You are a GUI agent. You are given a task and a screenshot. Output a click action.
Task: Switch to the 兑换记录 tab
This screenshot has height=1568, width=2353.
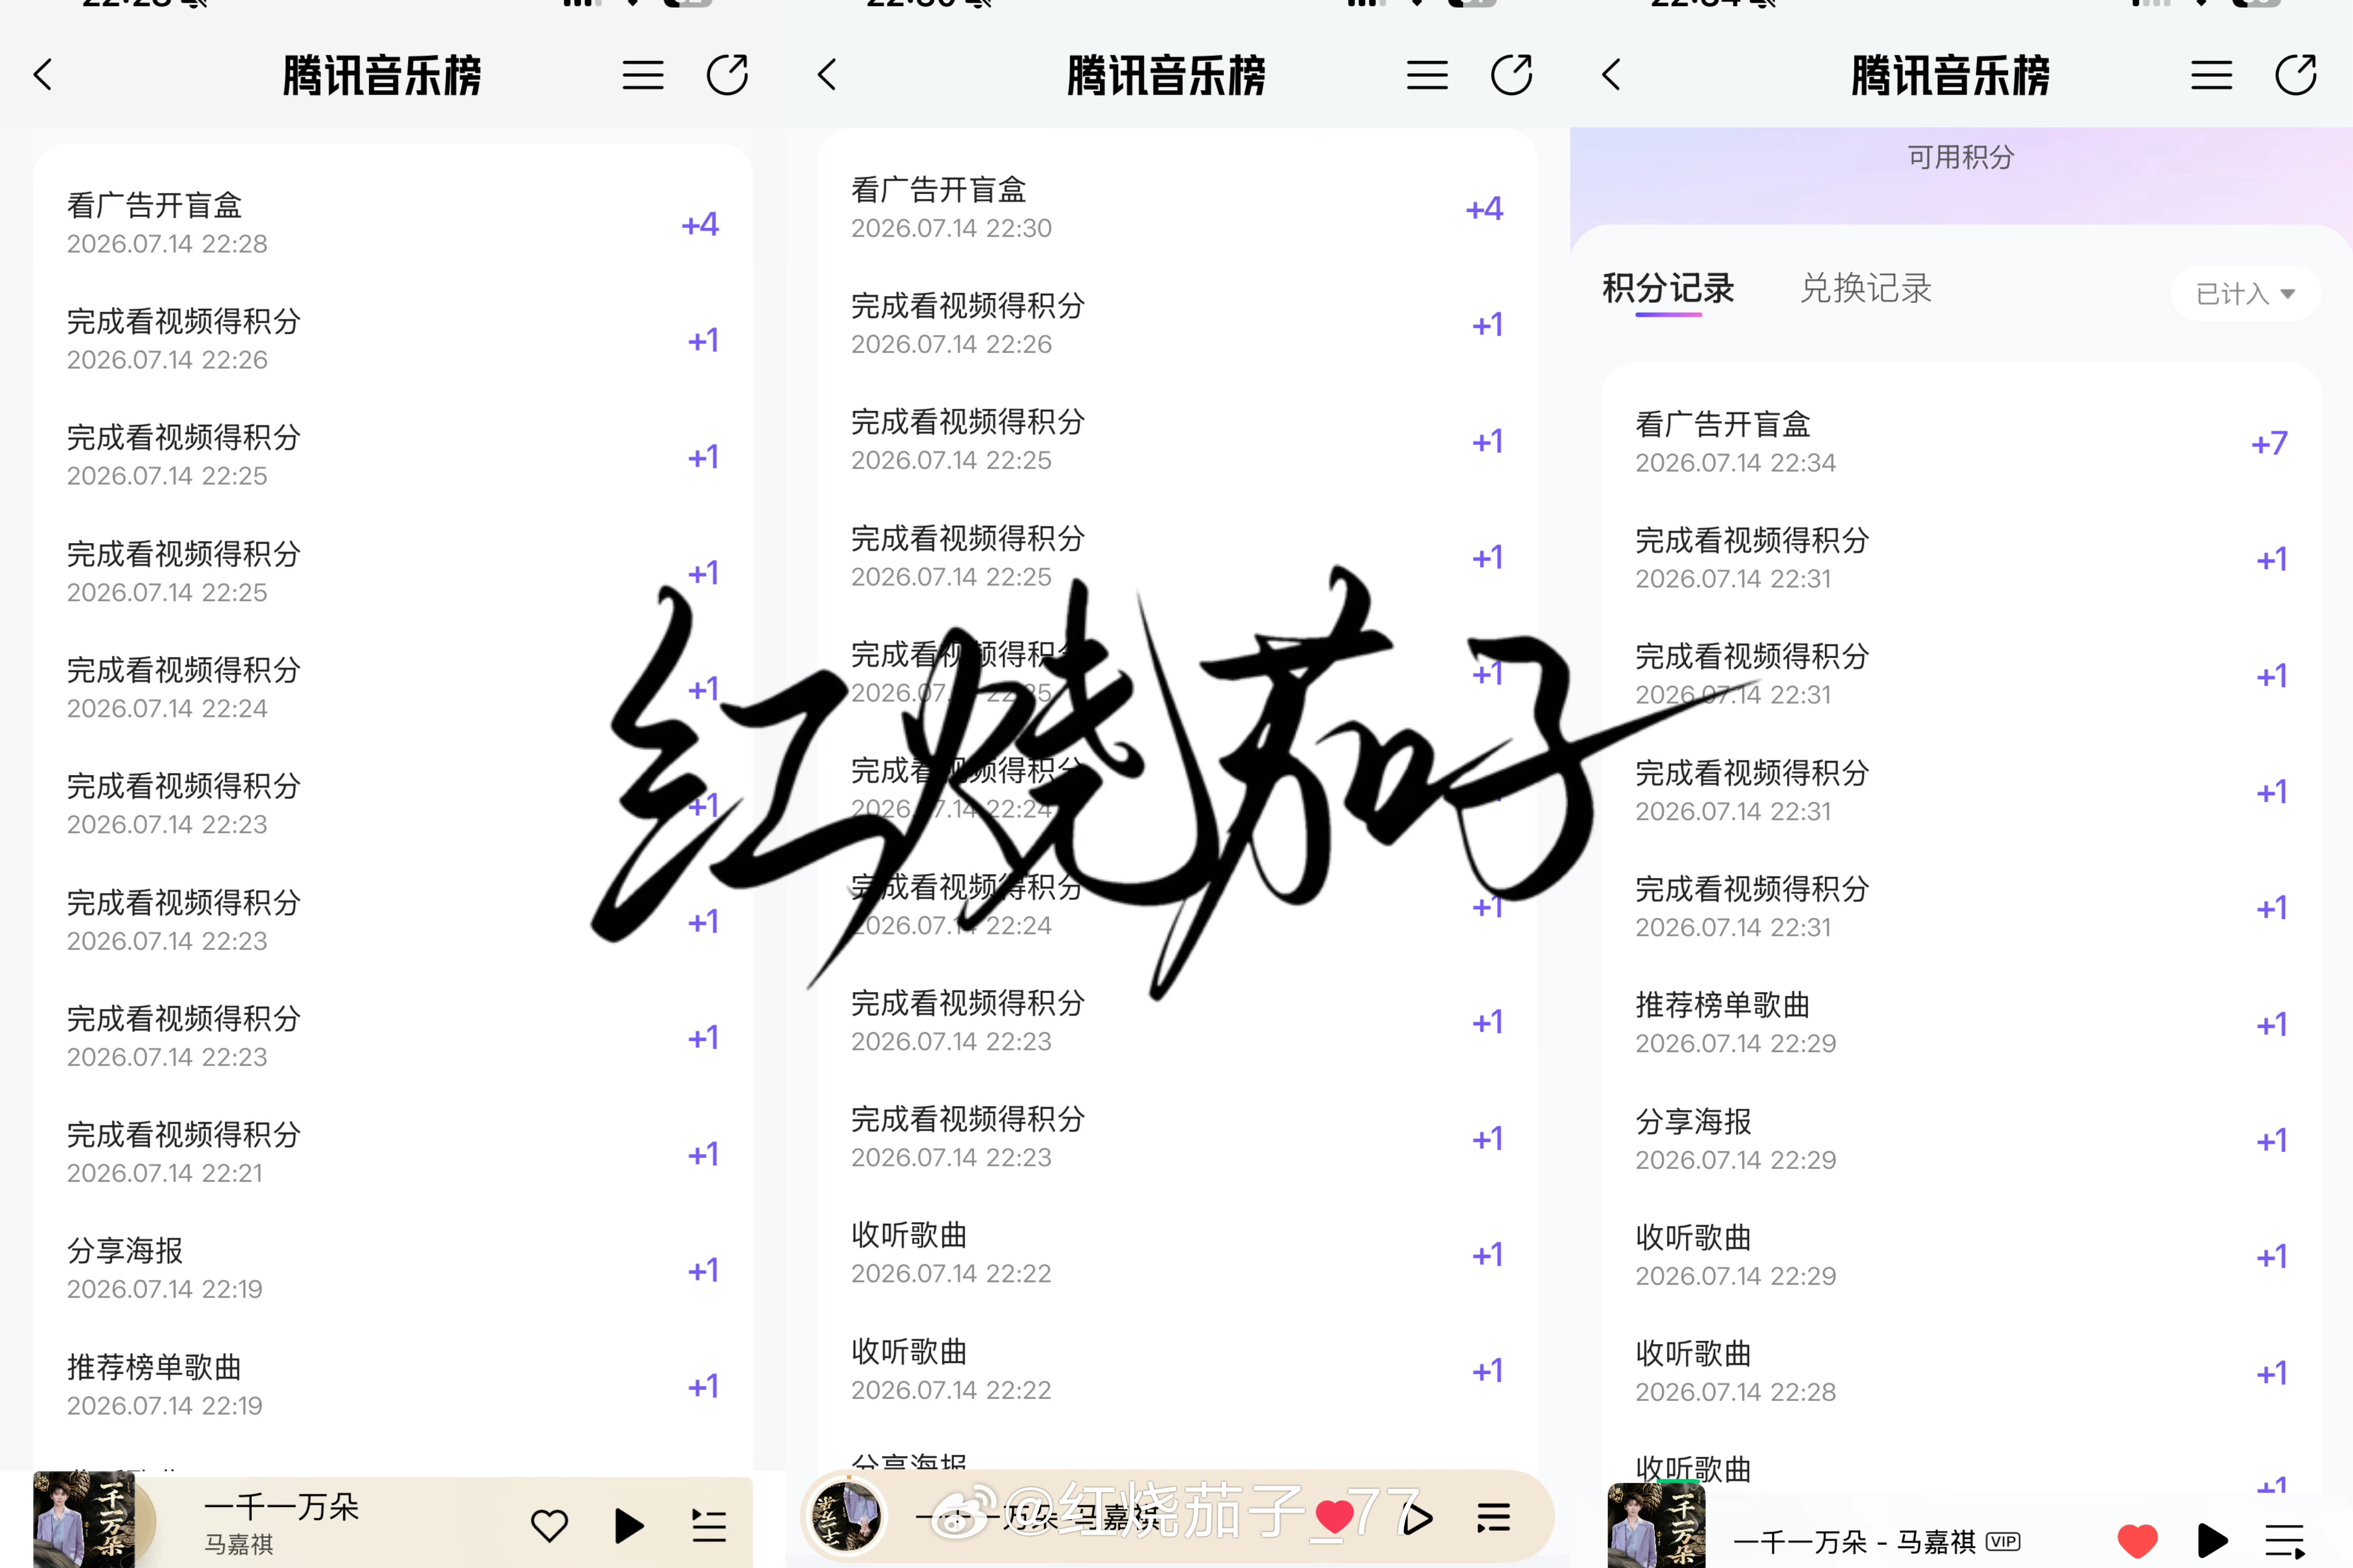[x=1866, y=288]
